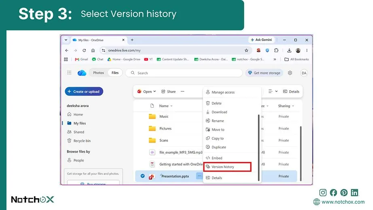
Task: Open file_example_MP3_5MG.mp3 audio file
Action: click(181, 152)
